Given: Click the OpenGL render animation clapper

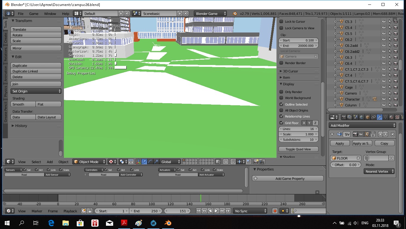Looking at the screenshot, I should (x=262, y=162).
